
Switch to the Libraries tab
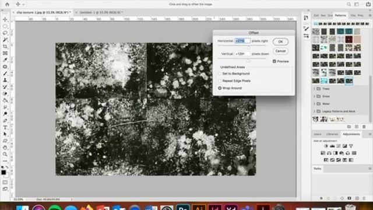coord(332,134)
